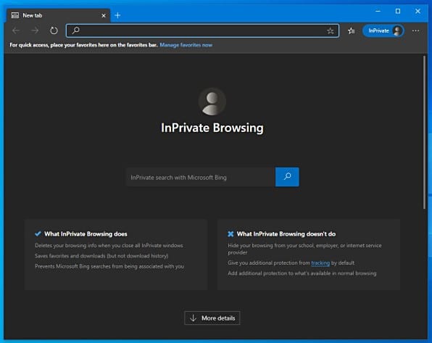Click the page vertical scrollbar

[424, 133]
